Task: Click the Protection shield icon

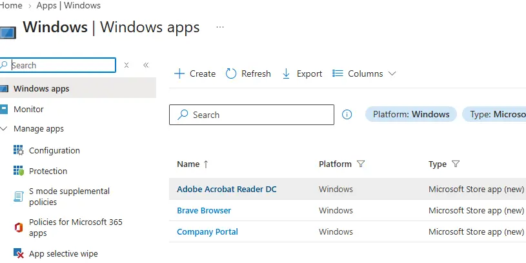Action: click(x=19, y=171)
